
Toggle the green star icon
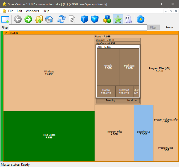[x=118, y=19]
